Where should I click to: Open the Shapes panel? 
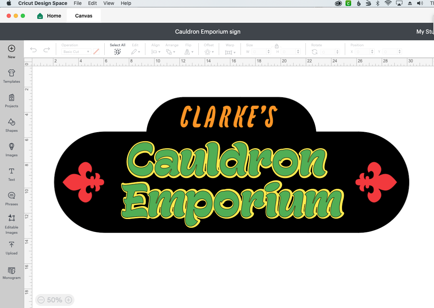11,125
